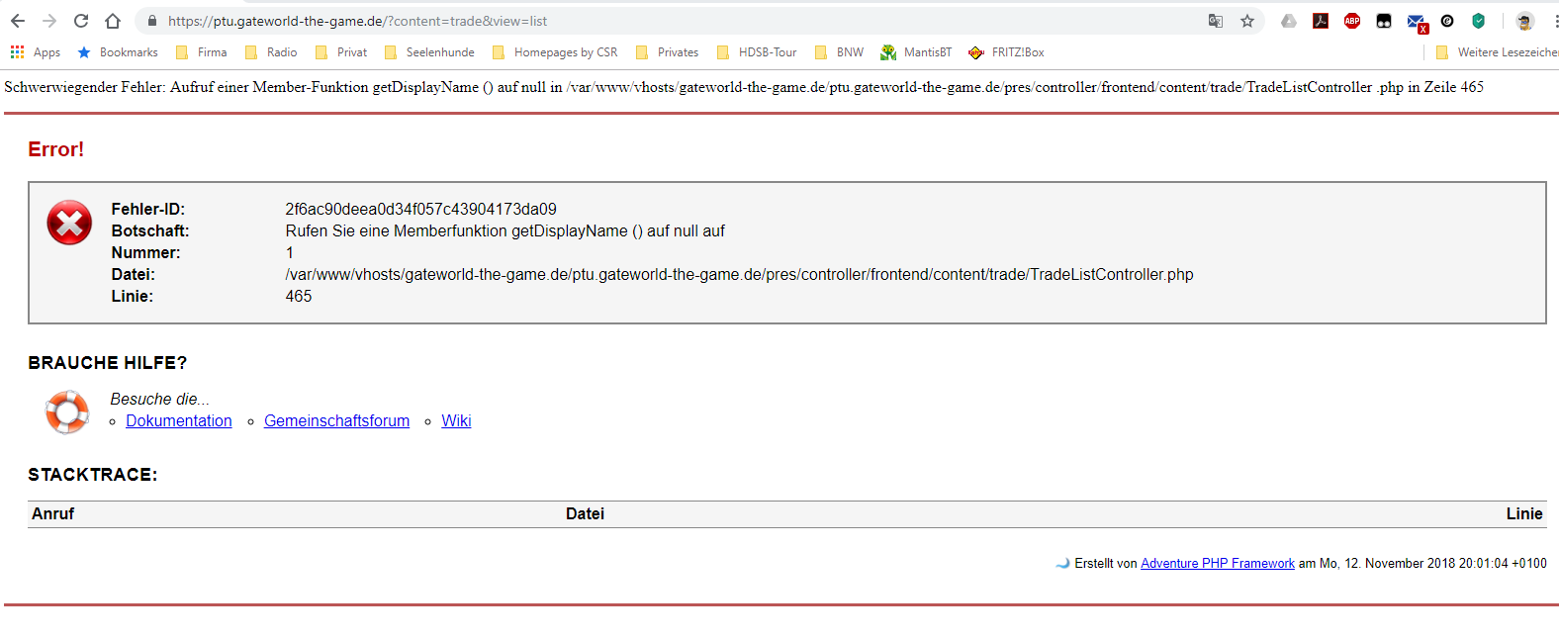The image size is (1559, 640).
Task: View site security info via lock icon
Action: tap(152, 21)
